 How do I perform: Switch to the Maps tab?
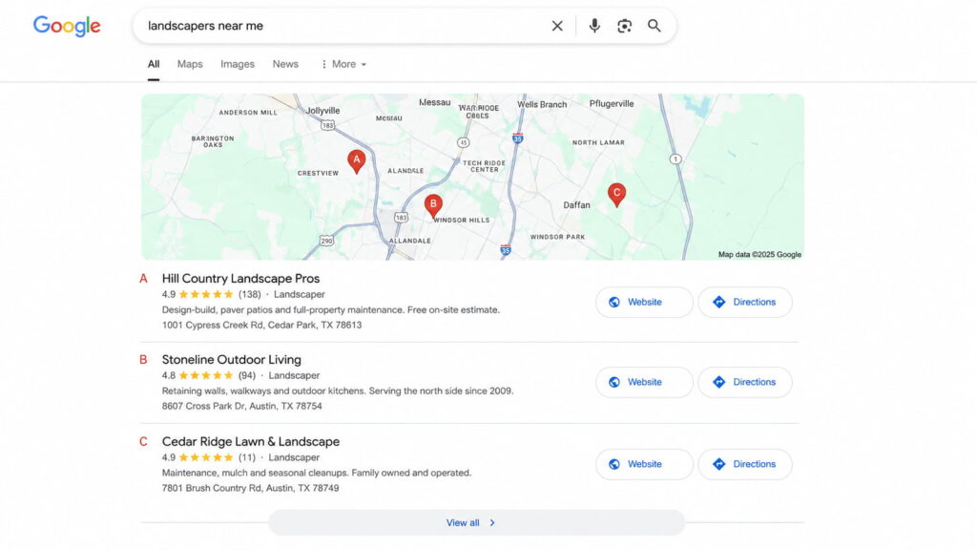(x=190, y=64)
